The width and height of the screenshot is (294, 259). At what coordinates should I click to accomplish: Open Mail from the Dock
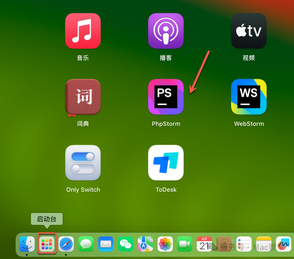point(106,244)
